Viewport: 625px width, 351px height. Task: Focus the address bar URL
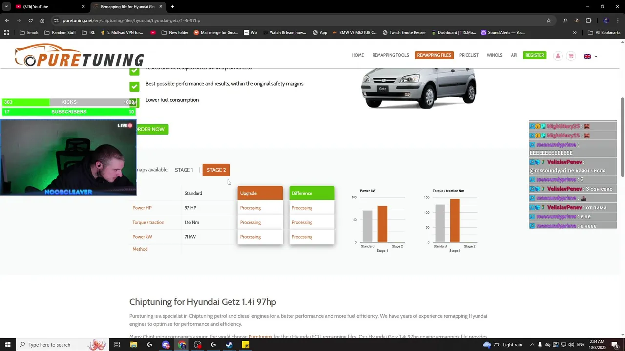point(131,20)
